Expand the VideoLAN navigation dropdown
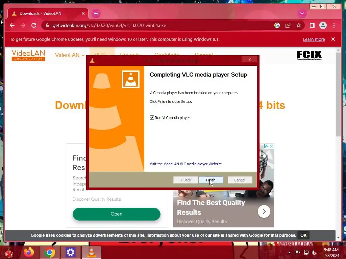 coord(70,55)
